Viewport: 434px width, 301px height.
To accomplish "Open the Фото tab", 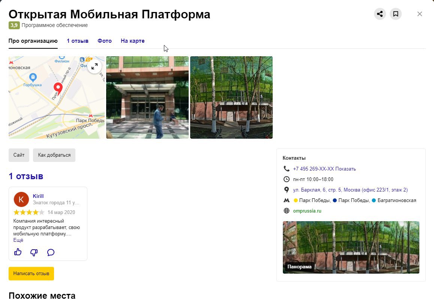I will point(105,41).
